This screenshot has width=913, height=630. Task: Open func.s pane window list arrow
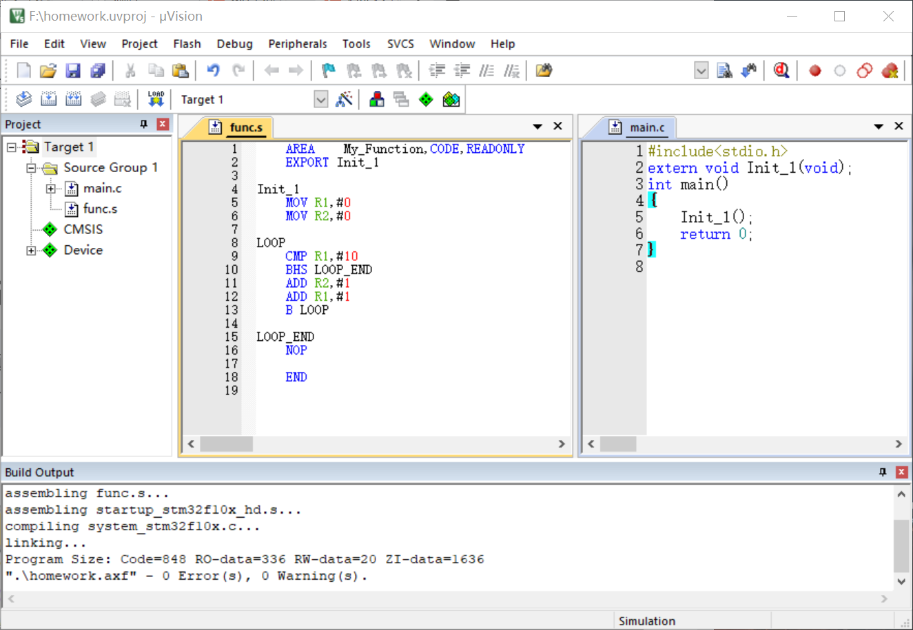click(x=537, y=127)
